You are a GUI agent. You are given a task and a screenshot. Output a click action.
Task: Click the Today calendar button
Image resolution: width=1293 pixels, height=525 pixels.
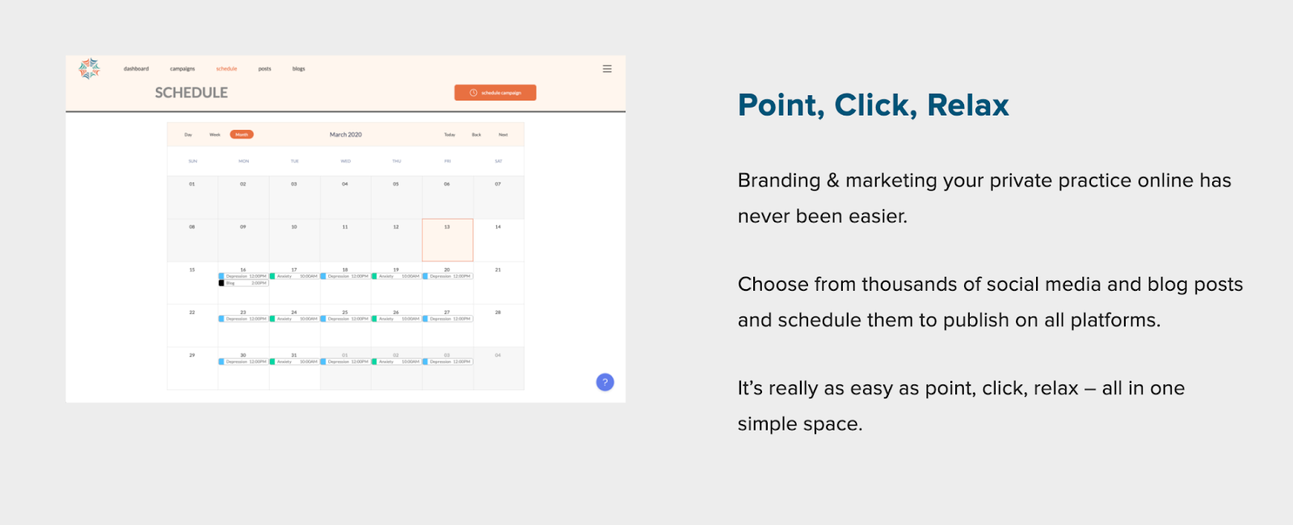tap(449, 135)
